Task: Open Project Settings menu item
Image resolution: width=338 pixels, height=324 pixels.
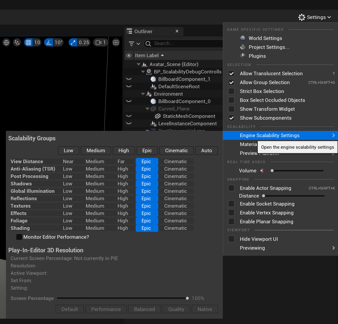Action: point(269,47)
